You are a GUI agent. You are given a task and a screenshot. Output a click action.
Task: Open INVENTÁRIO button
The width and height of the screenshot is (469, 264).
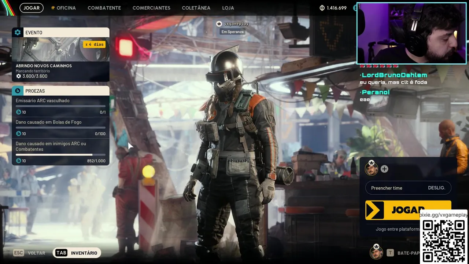coord(77,253)
